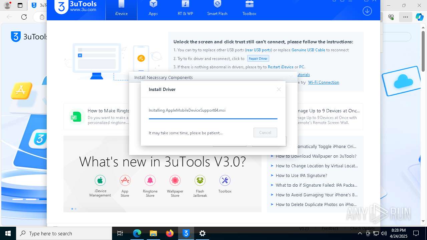Open the browser tab actions icon

(x=20, y=5)
